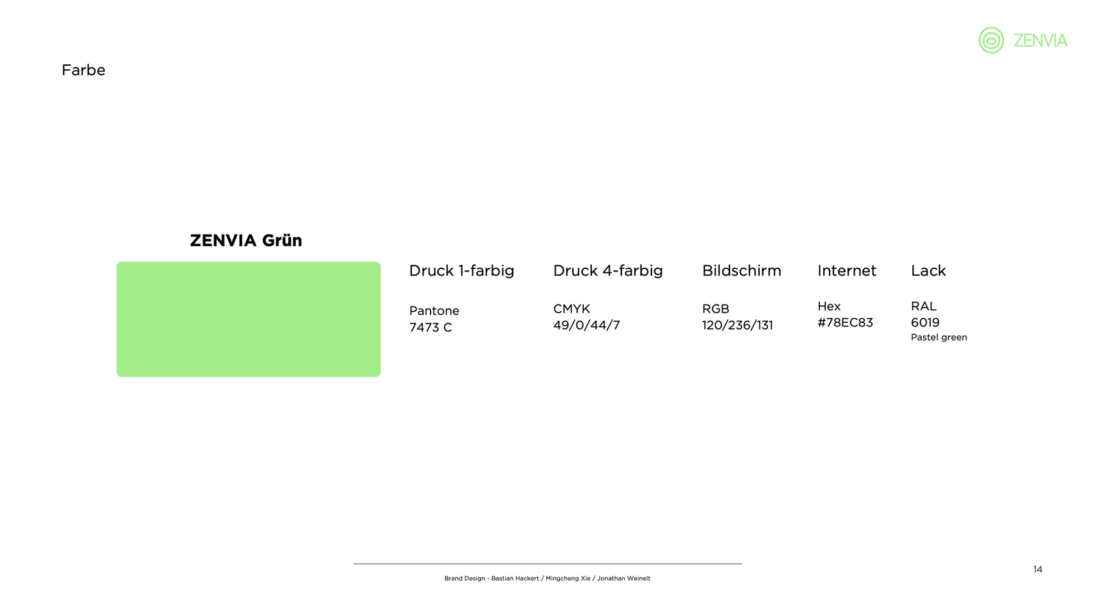Select the RAL label
Screen dimensions: 1095x615
923,306
